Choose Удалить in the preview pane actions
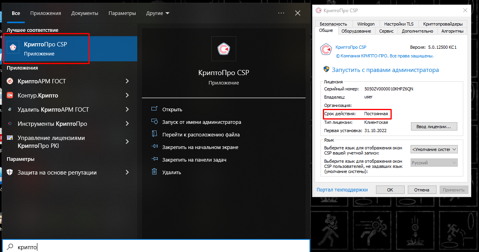The image size is (479, 252). pyautogui.click(x=172, y=172)
